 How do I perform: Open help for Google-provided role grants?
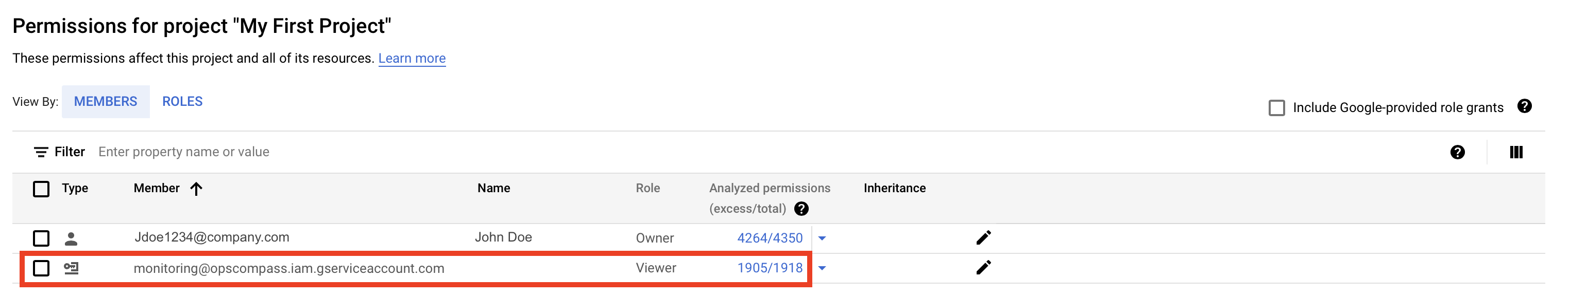(x=1524, y=106)
